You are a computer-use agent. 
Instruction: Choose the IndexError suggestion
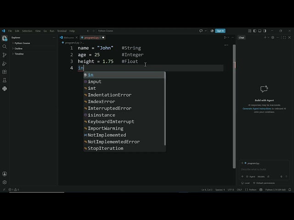pos(124,102)
